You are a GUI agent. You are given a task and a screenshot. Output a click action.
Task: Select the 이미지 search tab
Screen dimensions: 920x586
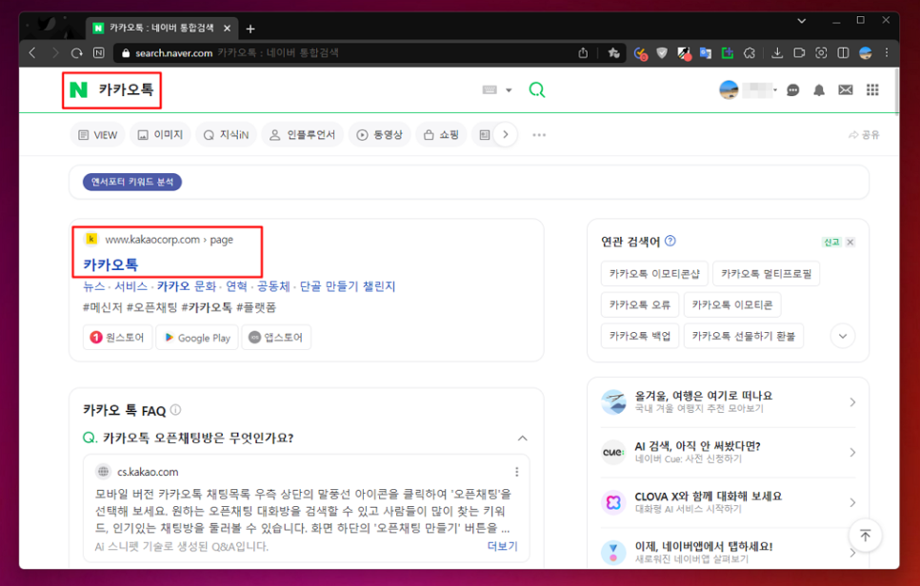(x=160, y=135)
